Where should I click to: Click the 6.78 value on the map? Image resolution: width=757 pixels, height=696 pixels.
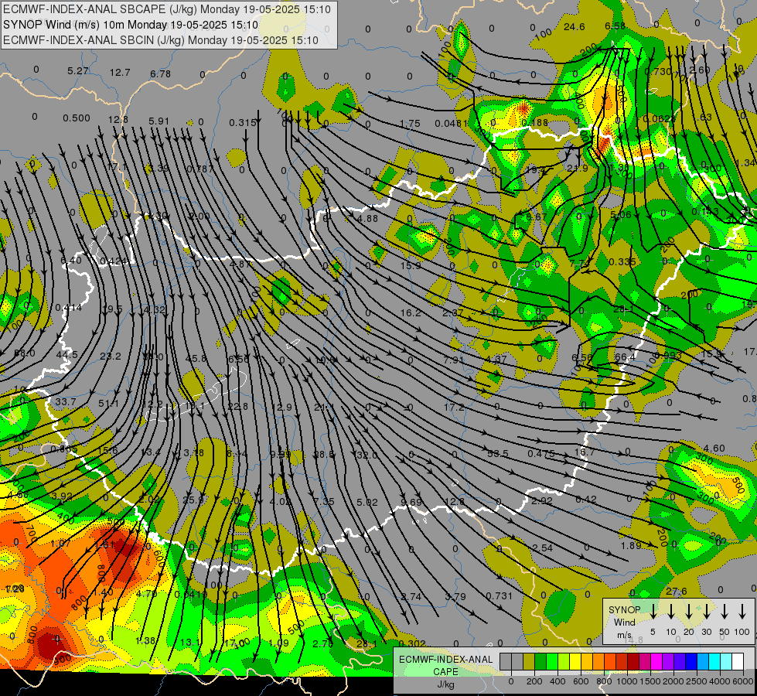[160, 74]
